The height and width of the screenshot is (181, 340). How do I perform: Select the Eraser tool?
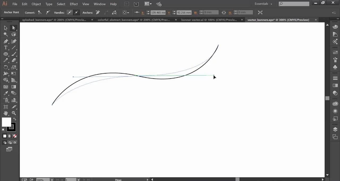(14, 61)
